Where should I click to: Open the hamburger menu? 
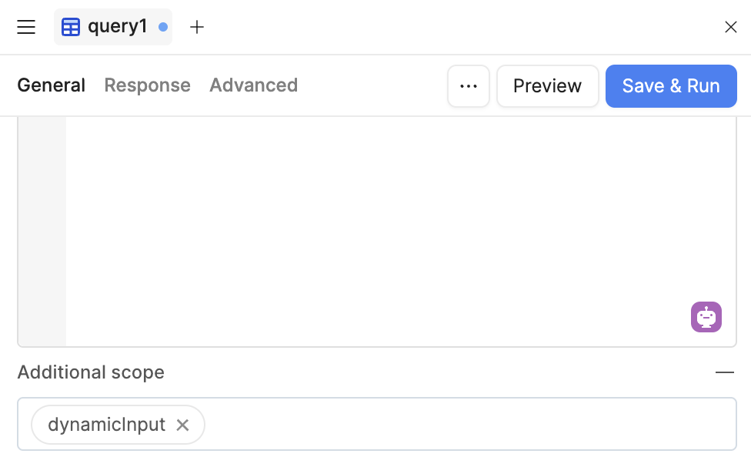point(26,27)
